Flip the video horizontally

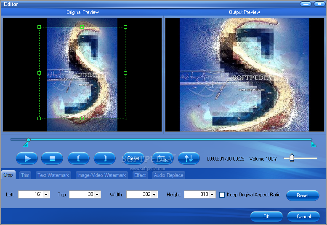(162, 158)
